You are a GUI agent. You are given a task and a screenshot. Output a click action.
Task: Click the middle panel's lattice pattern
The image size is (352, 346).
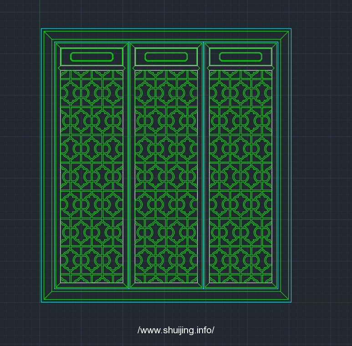pyautogui.click(x=166, y=176)
